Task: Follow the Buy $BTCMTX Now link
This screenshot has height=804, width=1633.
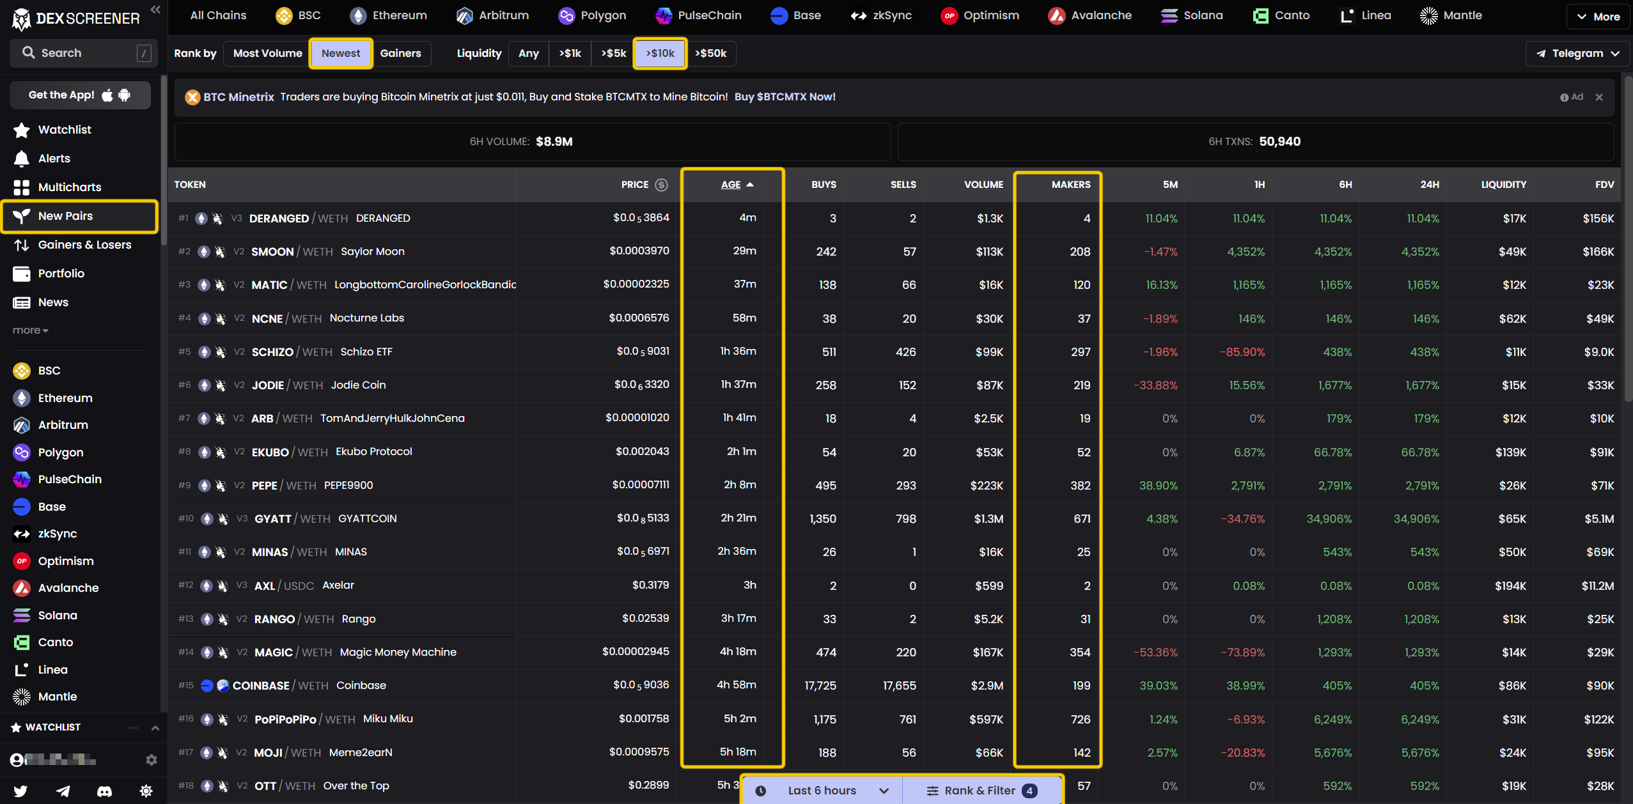Action: coord(785,97)
